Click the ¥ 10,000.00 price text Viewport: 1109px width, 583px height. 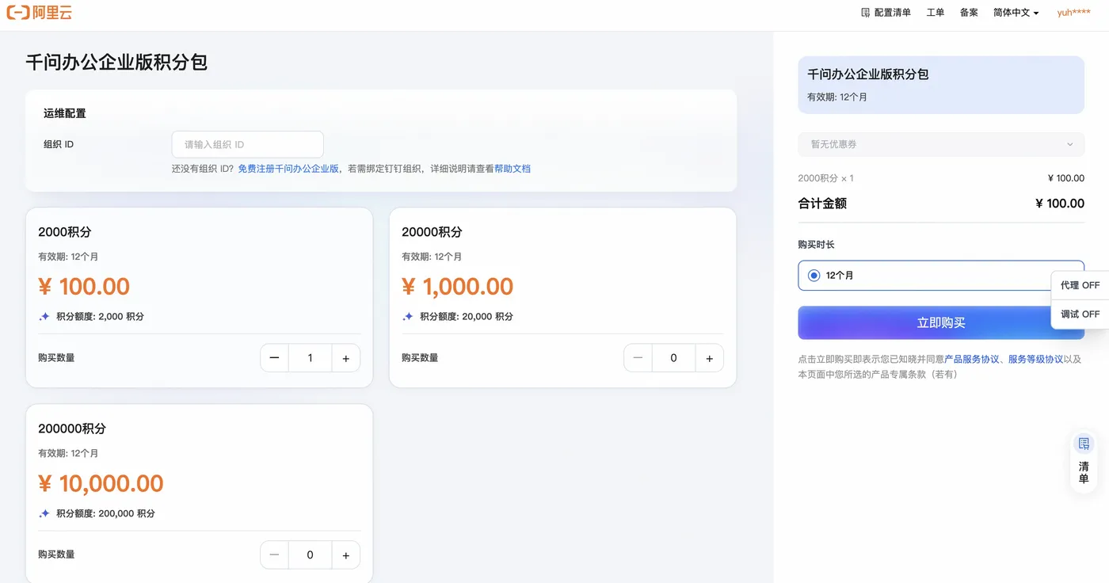[101, 483]
